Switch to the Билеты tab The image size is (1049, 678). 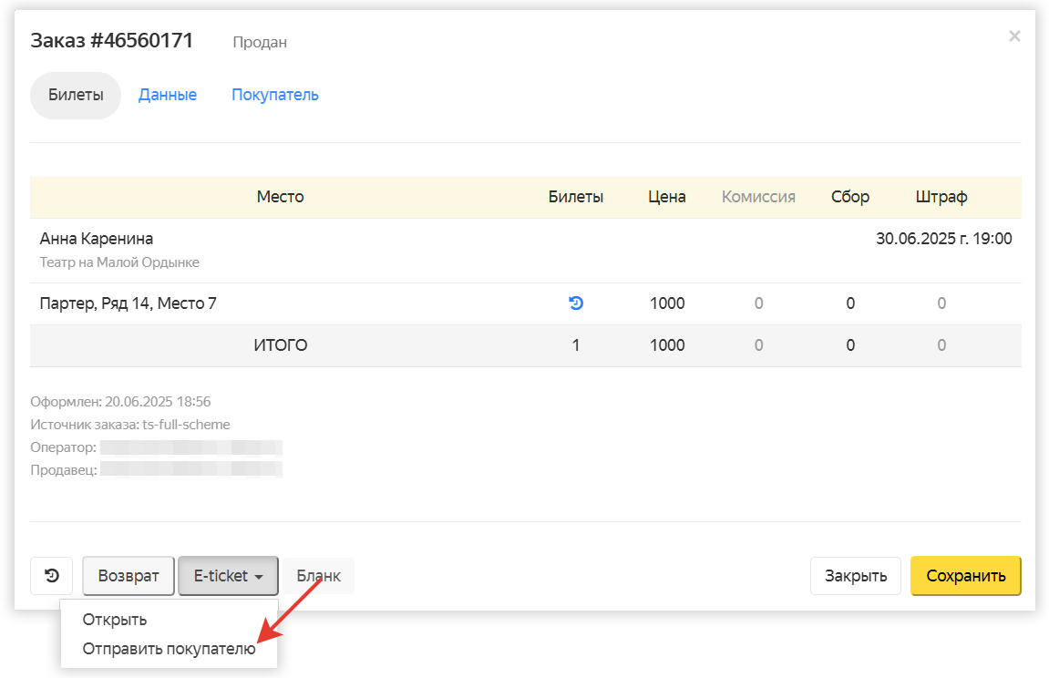[76, 95]
